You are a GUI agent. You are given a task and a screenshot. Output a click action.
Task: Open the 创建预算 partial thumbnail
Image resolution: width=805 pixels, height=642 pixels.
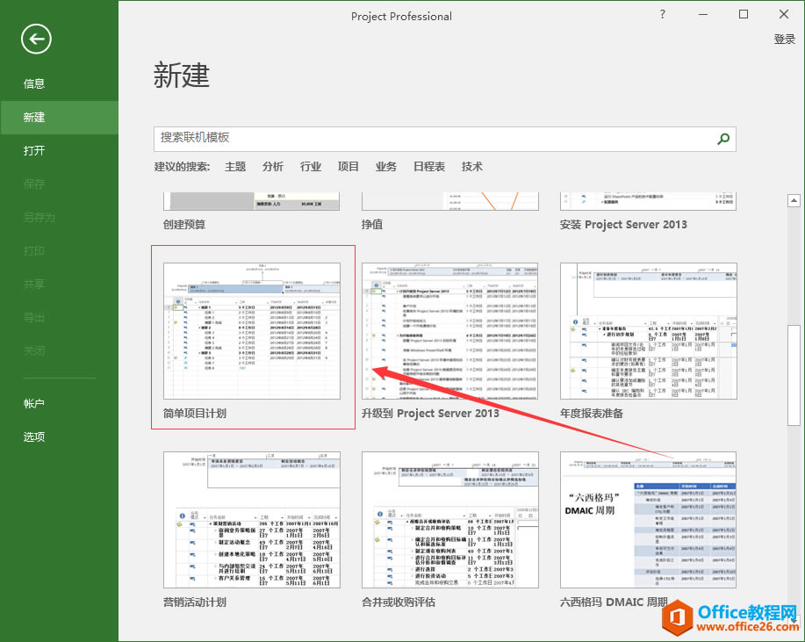252,201
